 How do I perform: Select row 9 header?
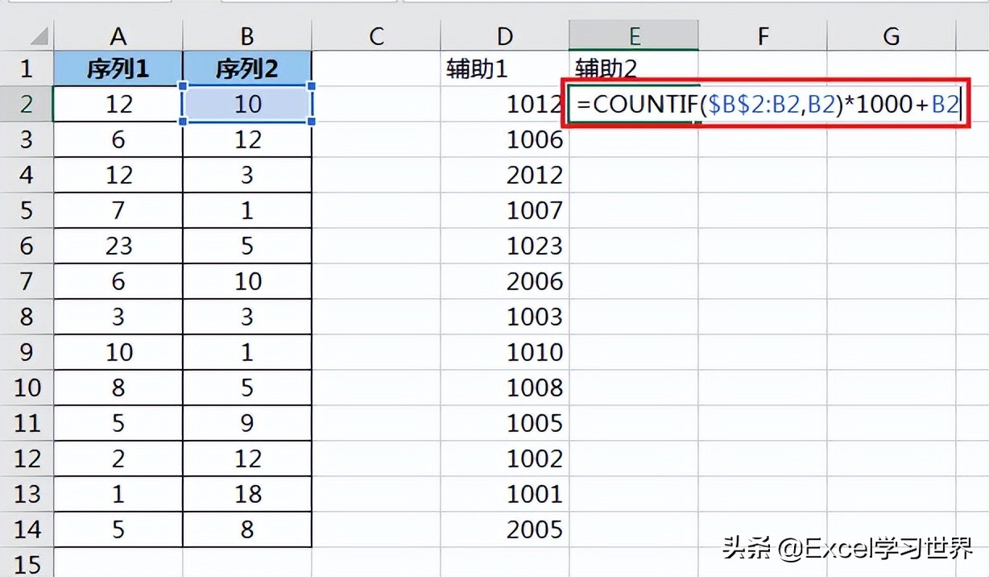coord(27,352)
